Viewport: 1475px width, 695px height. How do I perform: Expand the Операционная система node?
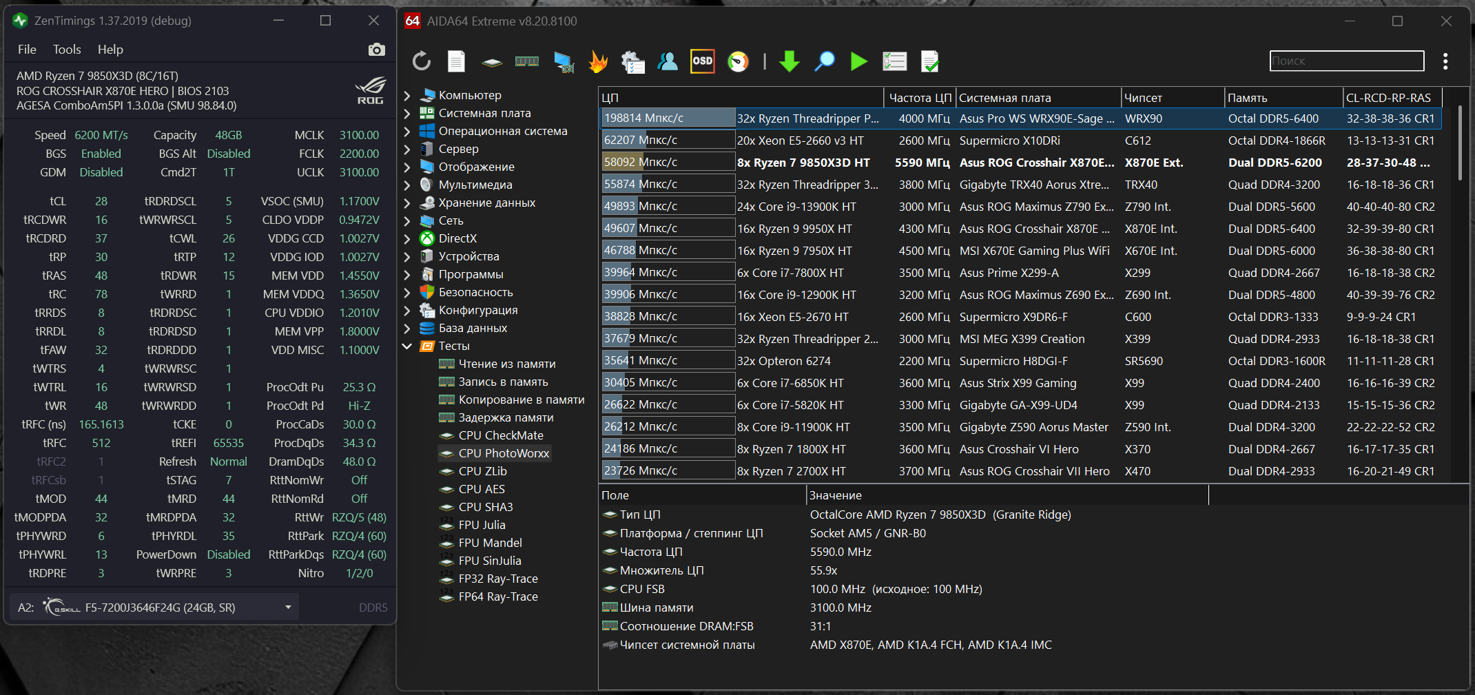pos(407,131)
